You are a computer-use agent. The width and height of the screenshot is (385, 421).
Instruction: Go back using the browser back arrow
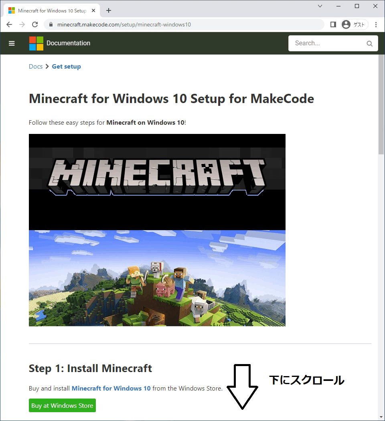(9, 25)
